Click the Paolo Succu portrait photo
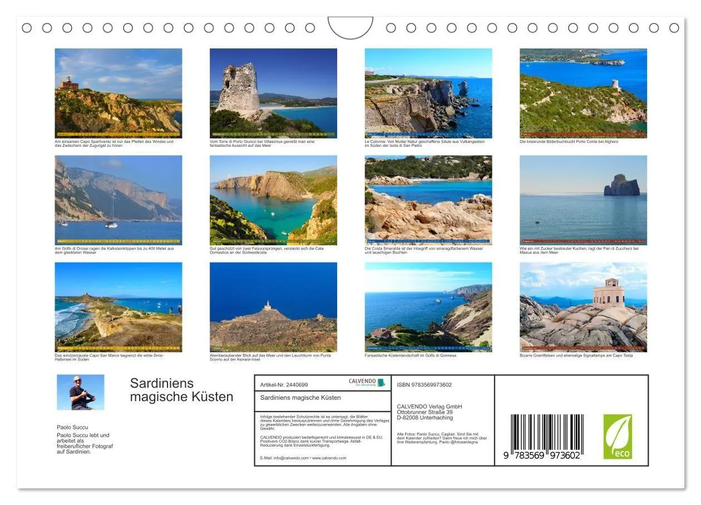This screenshot has width=701, height=505. [81, 392]
